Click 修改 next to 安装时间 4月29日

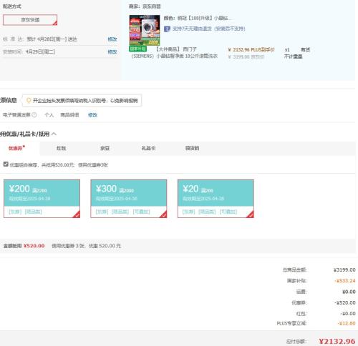pyautogui.click(x=112, y=51)
